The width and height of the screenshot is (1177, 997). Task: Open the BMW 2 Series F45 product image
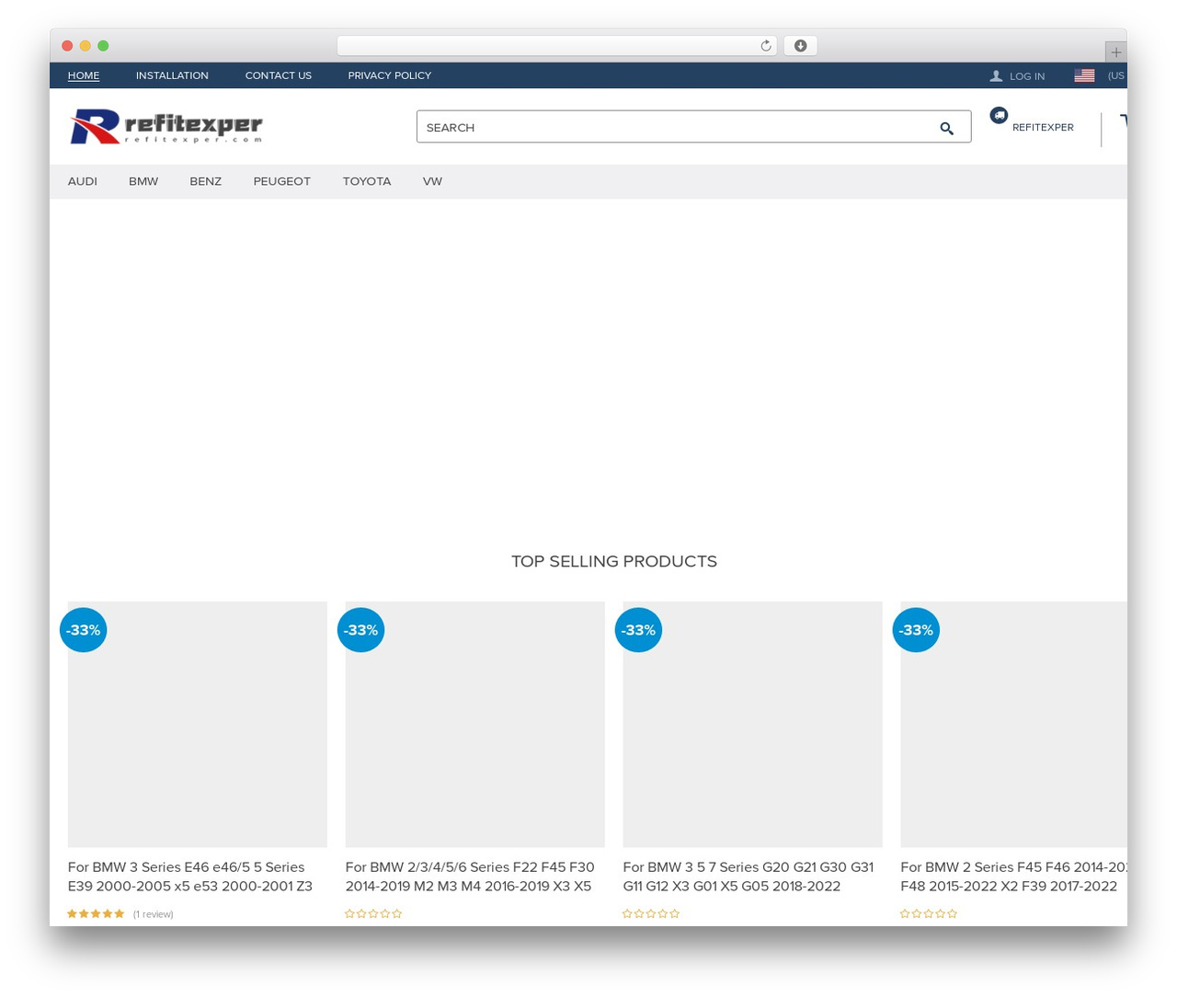[1013, 724]
